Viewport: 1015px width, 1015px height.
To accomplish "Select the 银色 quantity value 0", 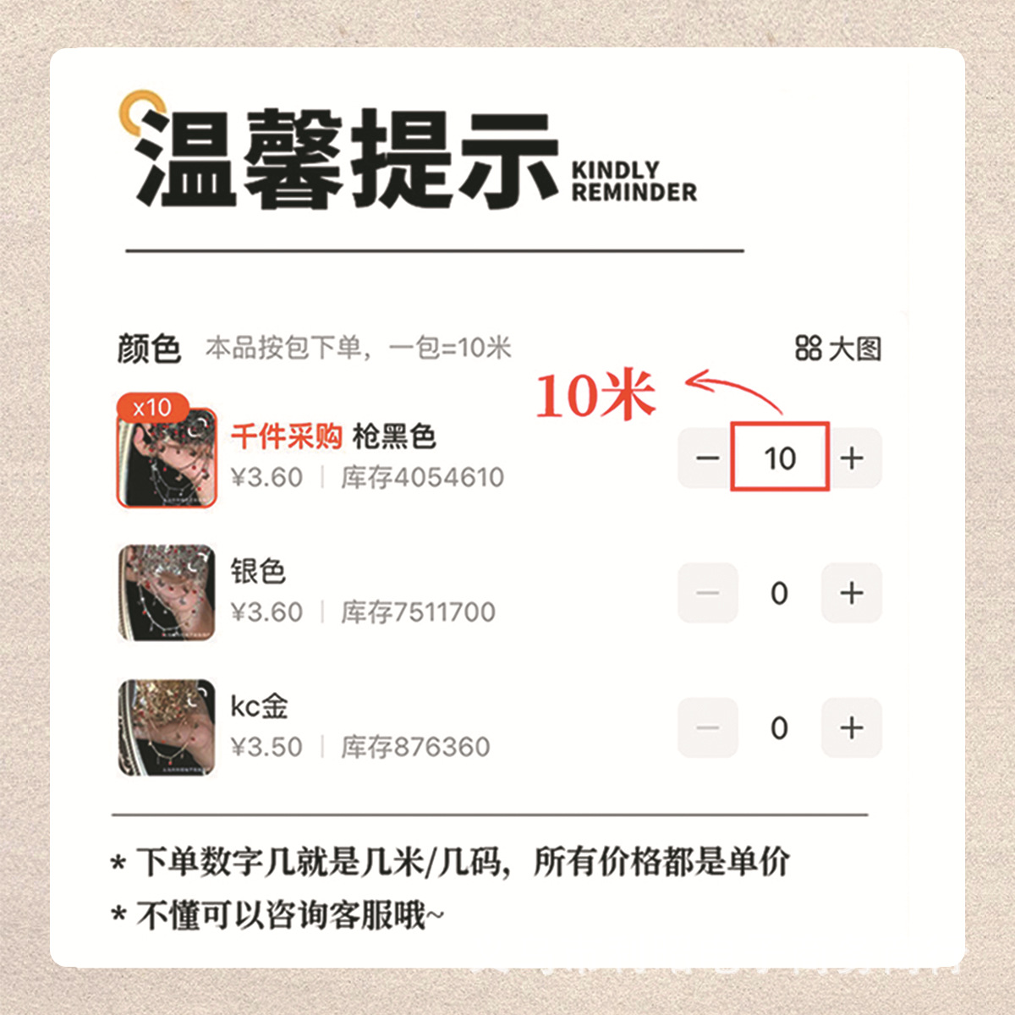I will (779, 593).
